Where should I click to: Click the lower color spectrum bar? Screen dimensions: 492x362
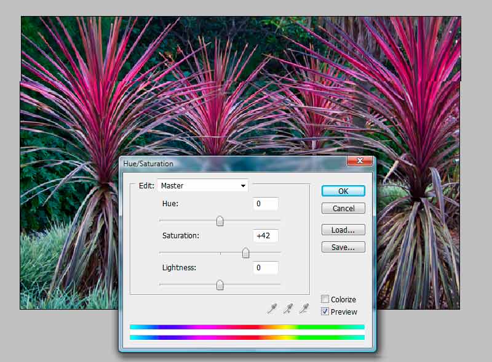click(247, 337)
